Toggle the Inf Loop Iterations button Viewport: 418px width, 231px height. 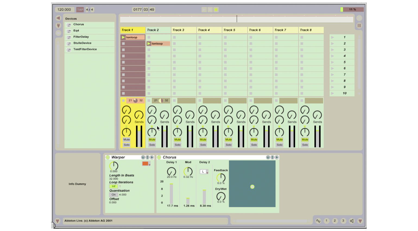click(x=113, y=186)
